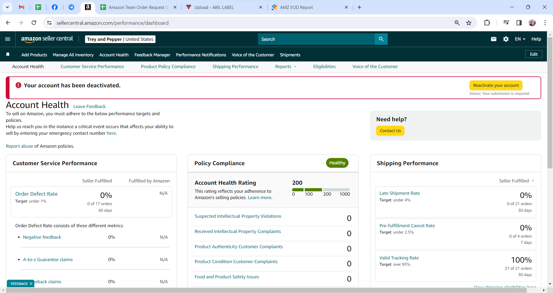Screen dimensions: 553x293
Task: Open Performance Notifications
Action: (201, 55)
